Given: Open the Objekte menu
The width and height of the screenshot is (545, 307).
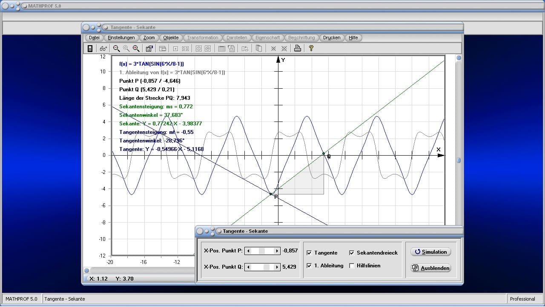Looking at the screenshot, I should coord(171,38).
